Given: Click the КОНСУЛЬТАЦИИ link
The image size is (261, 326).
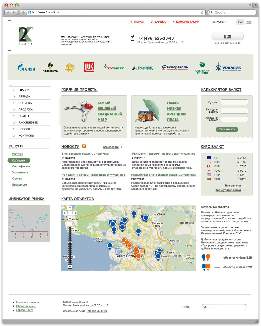Looking at the screenshot, I should click(187, 22).
